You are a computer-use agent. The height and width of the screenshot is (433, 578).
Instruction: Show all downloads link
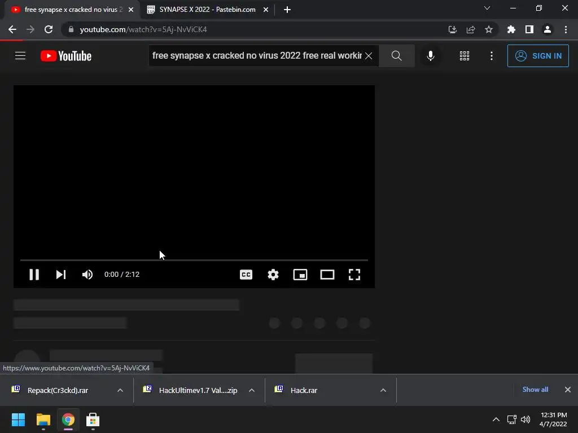535,390
